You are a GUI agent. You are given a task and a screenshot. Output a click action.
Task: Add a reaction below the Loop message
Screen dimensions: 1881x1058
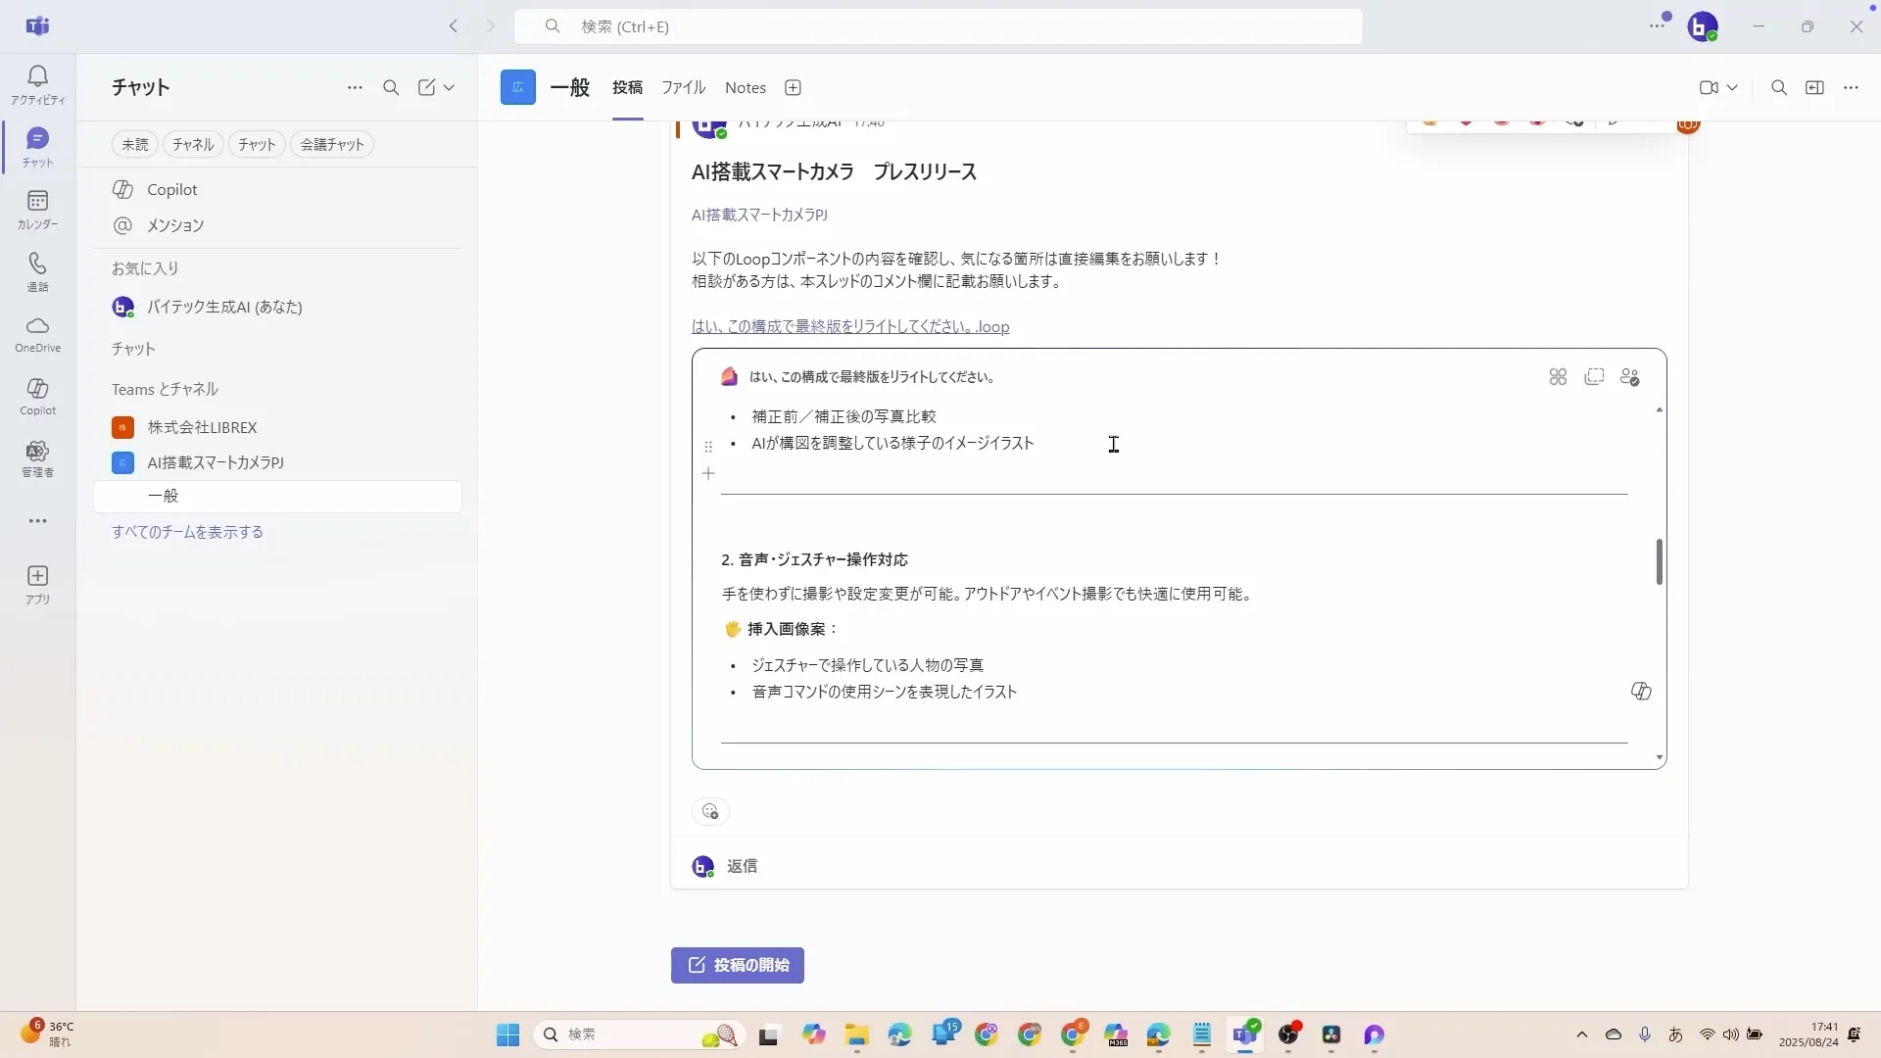709,811
